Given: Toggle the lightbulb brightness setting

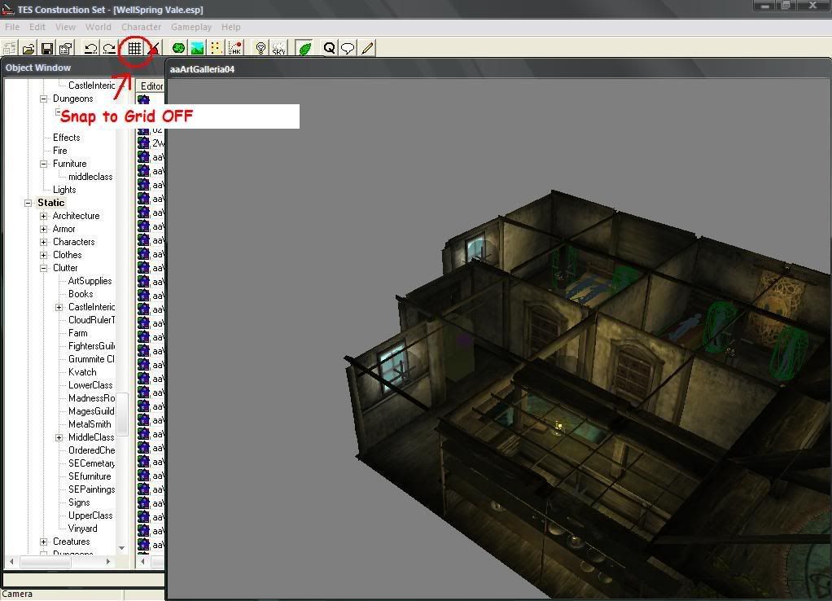Looking at the screenshot, I should pos(258,47).
